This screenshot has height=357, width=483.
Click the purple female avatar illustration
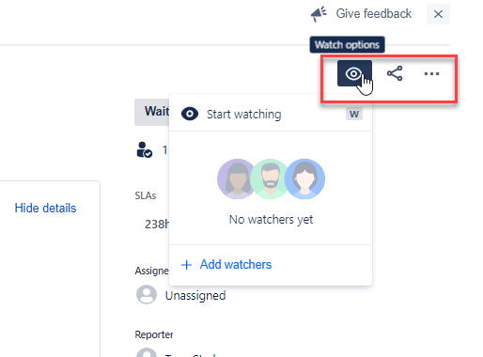click(x=236, y=178)
